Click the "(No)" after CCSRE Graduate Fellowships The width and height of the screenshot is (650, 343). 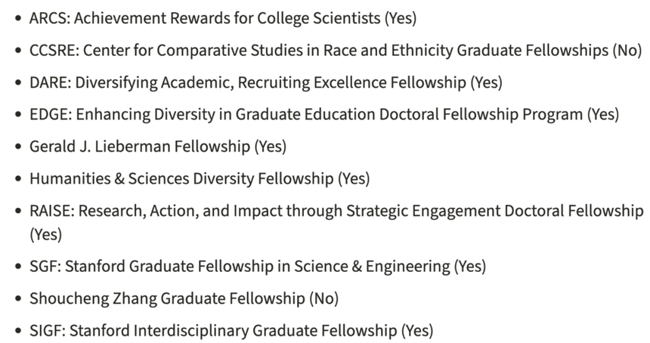627,51
